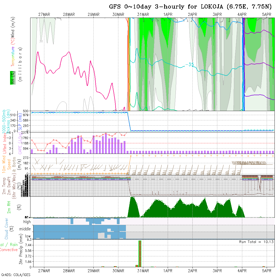Select the middle cloud cover row label
277x277 pixels.
pyautogui.click(x=25, y=229)
